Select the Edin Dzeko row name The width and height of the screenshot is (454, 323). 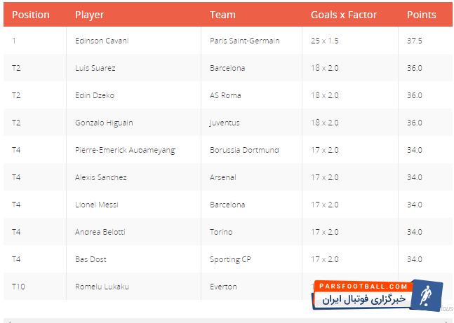[x=95, y=95]
